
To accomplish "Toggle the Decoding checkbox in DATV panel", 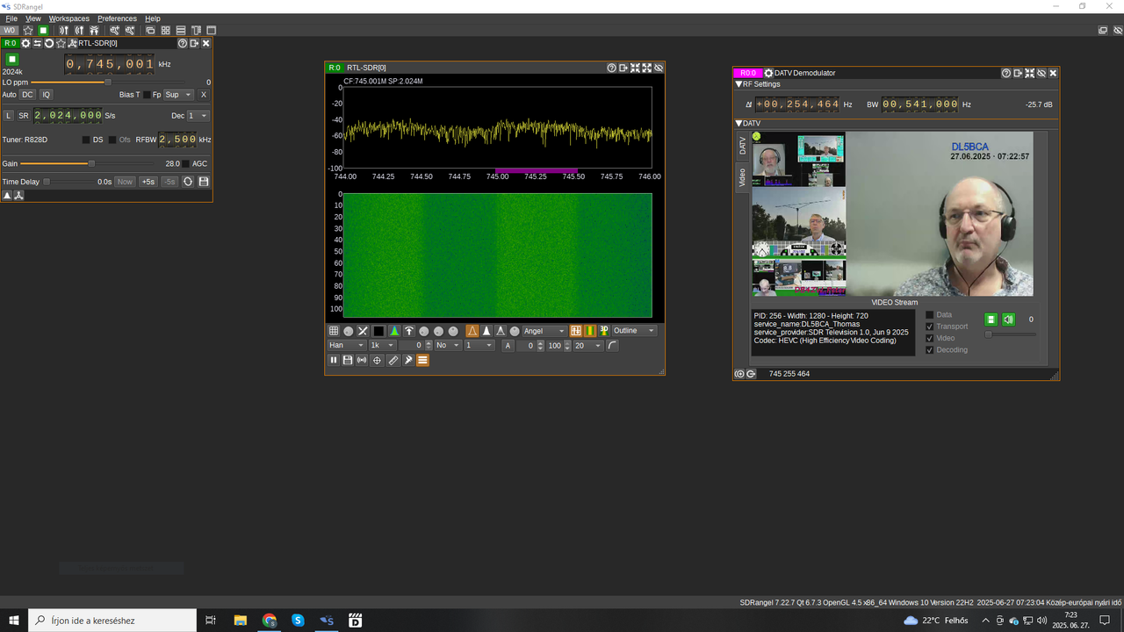I will click(x=930, y=349).
